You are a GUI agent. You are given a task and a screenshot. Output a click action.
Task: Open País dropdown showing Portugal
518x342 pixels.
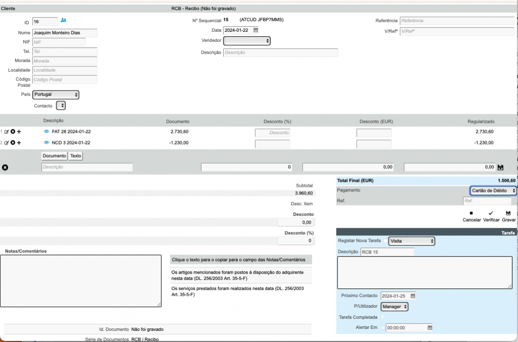click(56, 94)
